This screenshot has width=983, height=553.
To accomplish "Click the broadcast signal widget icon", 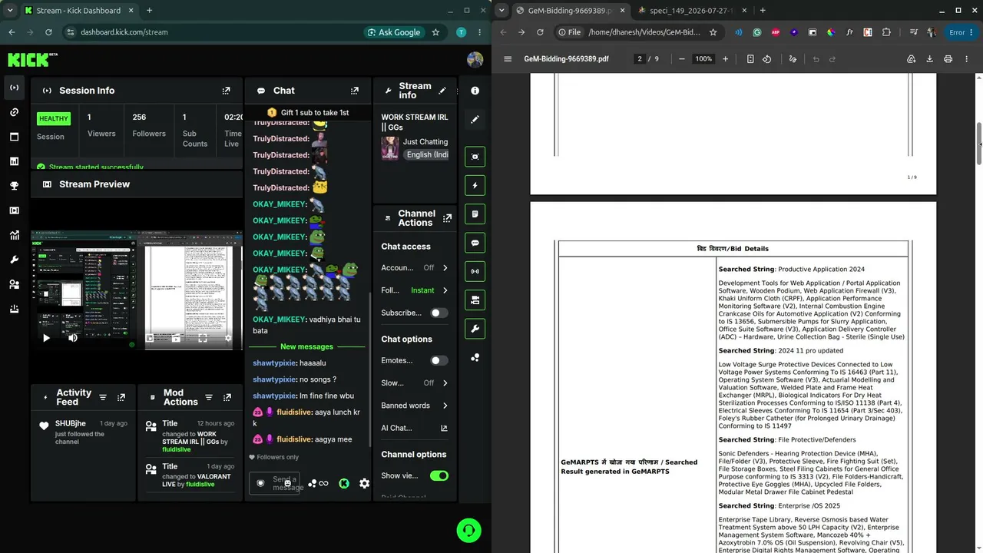I will point(475,271).
